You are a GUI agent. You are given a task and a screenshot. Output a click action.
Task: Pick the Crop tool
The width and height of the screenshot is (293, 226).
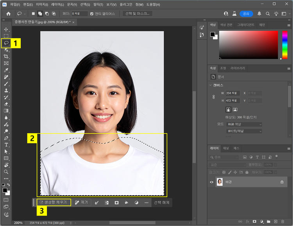point(6,56)
